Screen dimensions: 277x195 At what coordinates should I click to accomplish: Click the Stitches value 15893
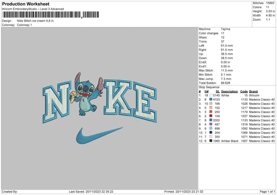point(270,3)
